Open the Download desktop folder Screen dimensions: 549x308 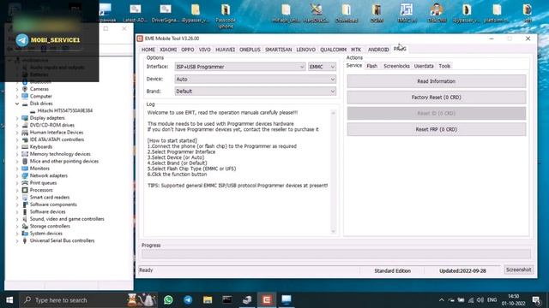pos(347,14)
